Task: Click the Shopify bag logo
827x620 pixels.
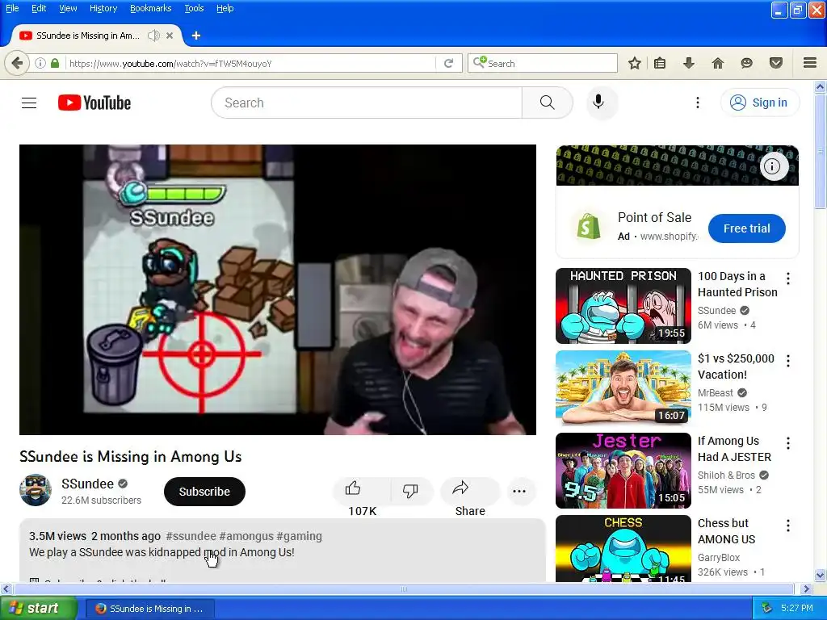Action: click(x=589, y=227)
